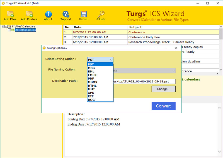Toggle the AllCalendars.ics checkbox

click(x=9, y=30)
